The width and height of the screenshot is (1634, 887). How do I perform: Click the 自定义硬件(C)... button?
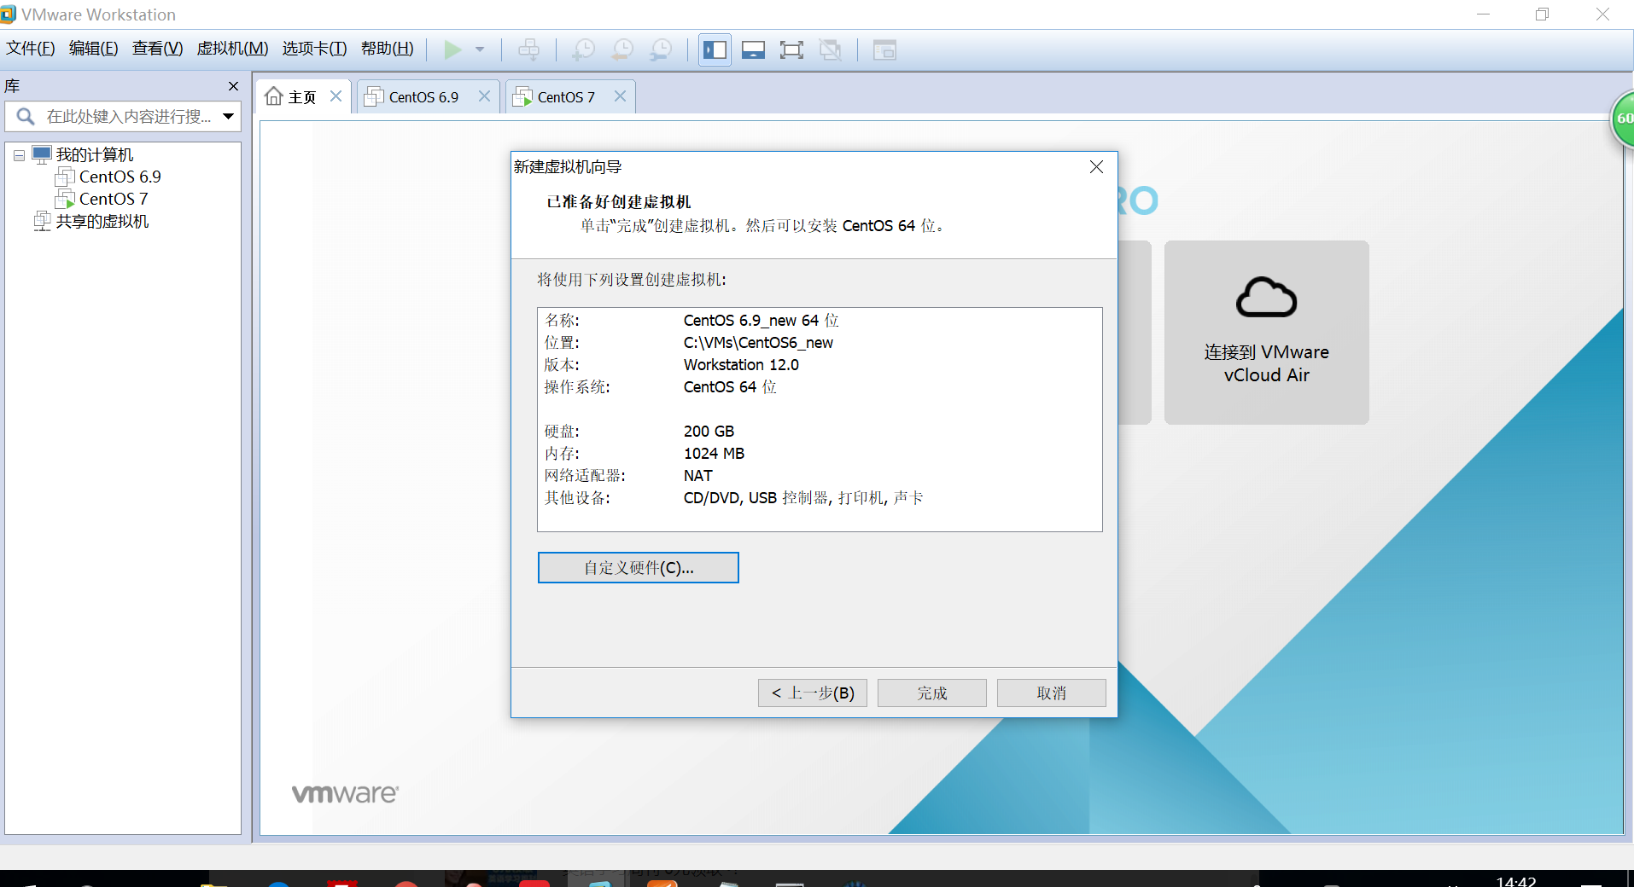pyautogui.click(x=639, y=568)
